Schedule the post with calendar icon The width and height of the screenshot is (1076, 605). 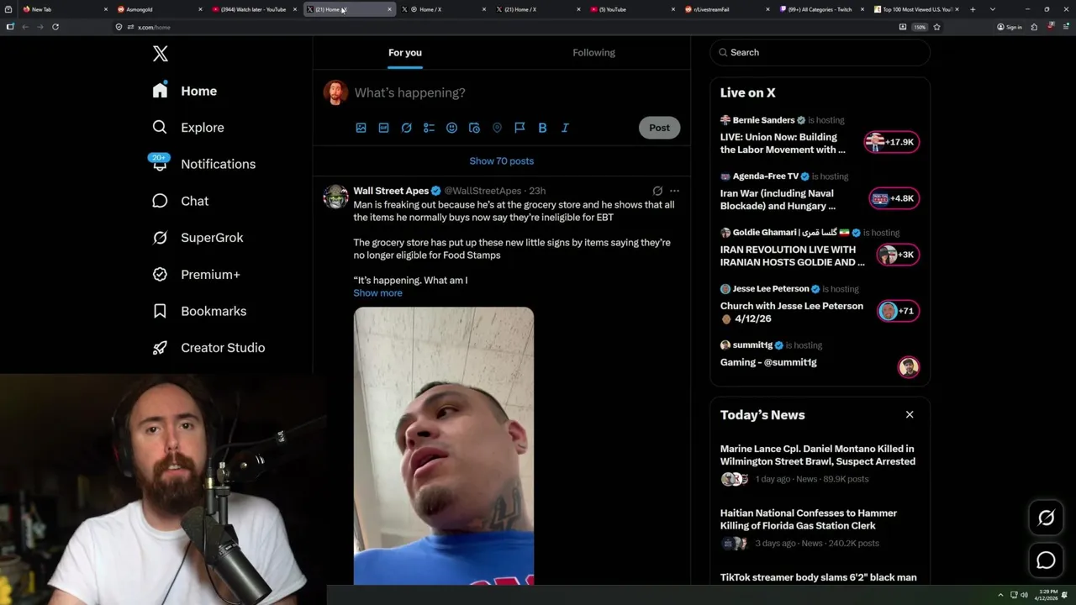pos(474,128)
